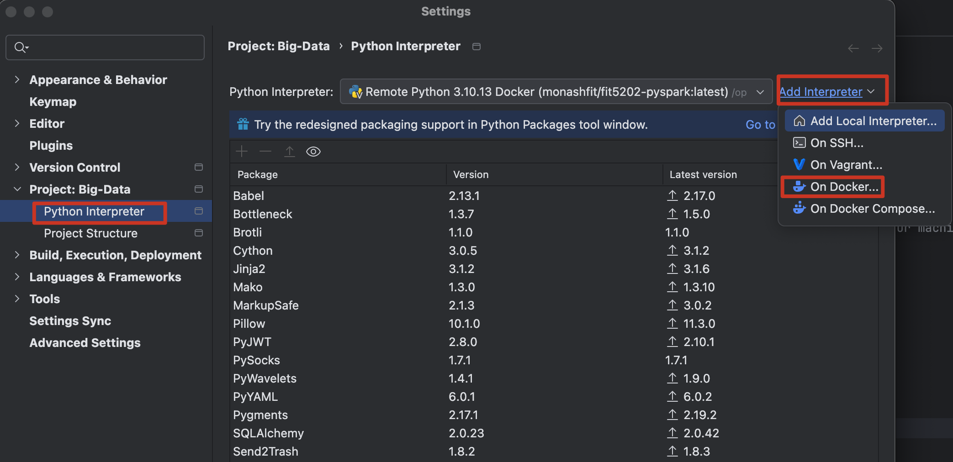Viewport: 953px width, 462px height.
Task: Click upgrade arrow icon for SQLAlchemy
Action: [672, 433]
